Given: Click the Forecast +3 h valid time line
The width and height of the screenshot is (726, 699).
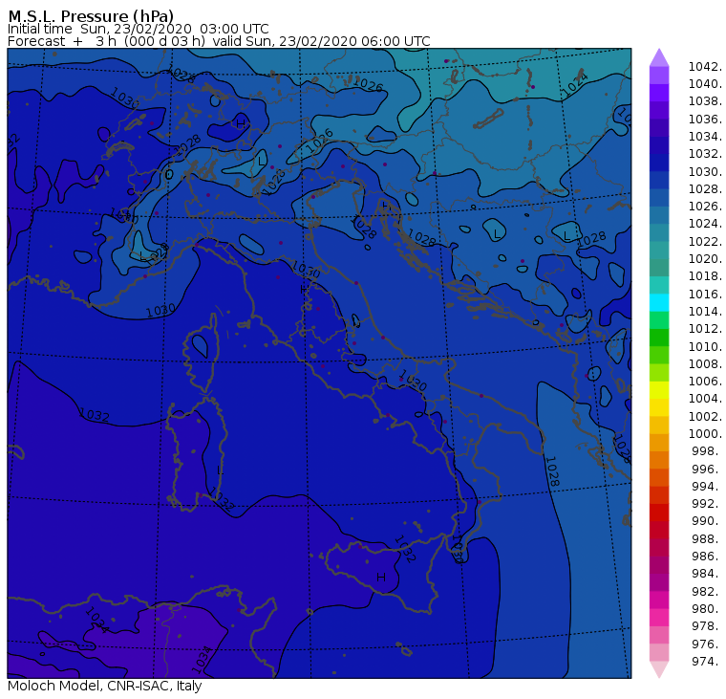Looking at the screenshot, I should pyautogui.click(x=219, y=41).
